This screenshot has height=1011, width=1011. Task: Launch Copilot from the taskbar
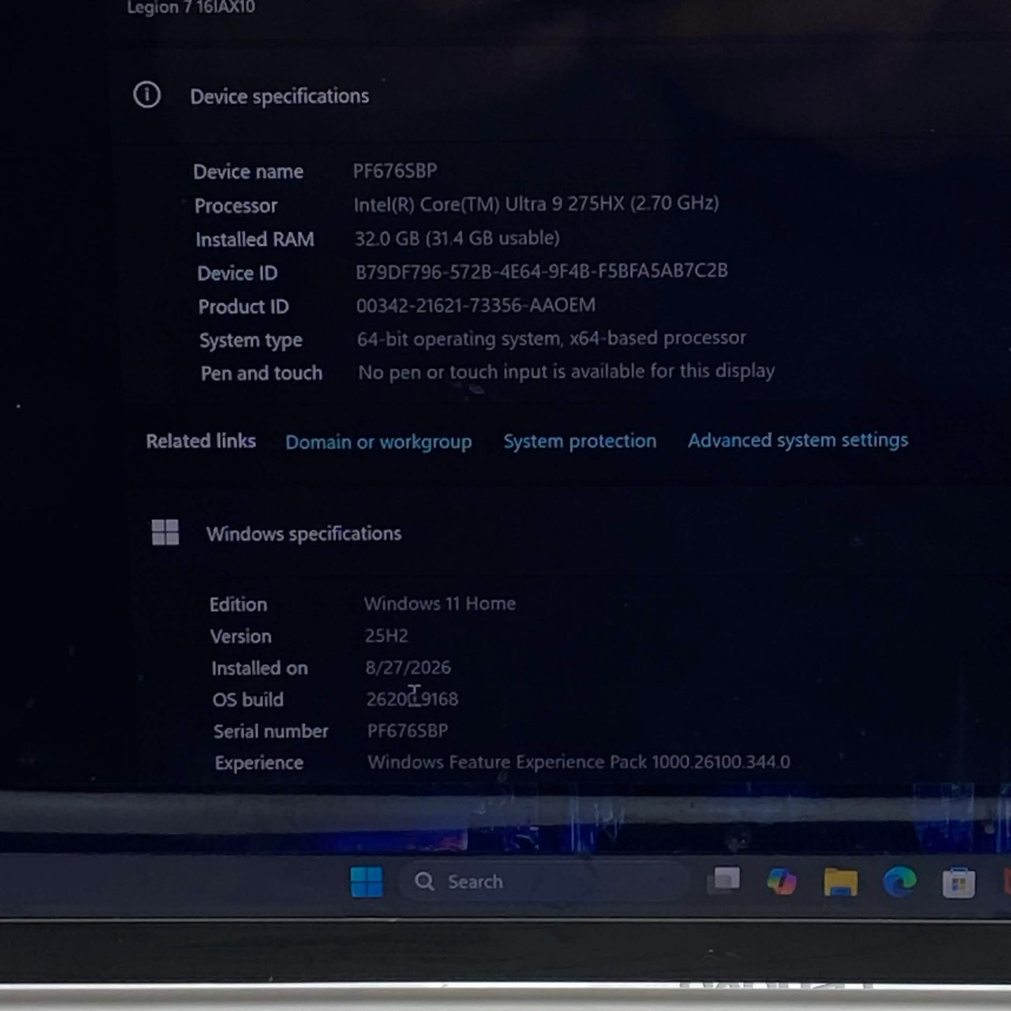[782, 882]
